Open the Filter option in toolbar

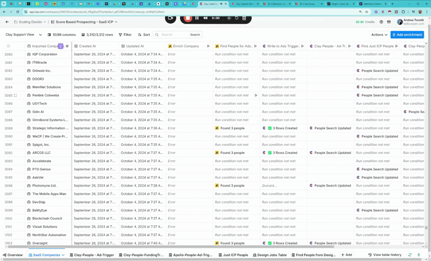click(x=125, y=35)
